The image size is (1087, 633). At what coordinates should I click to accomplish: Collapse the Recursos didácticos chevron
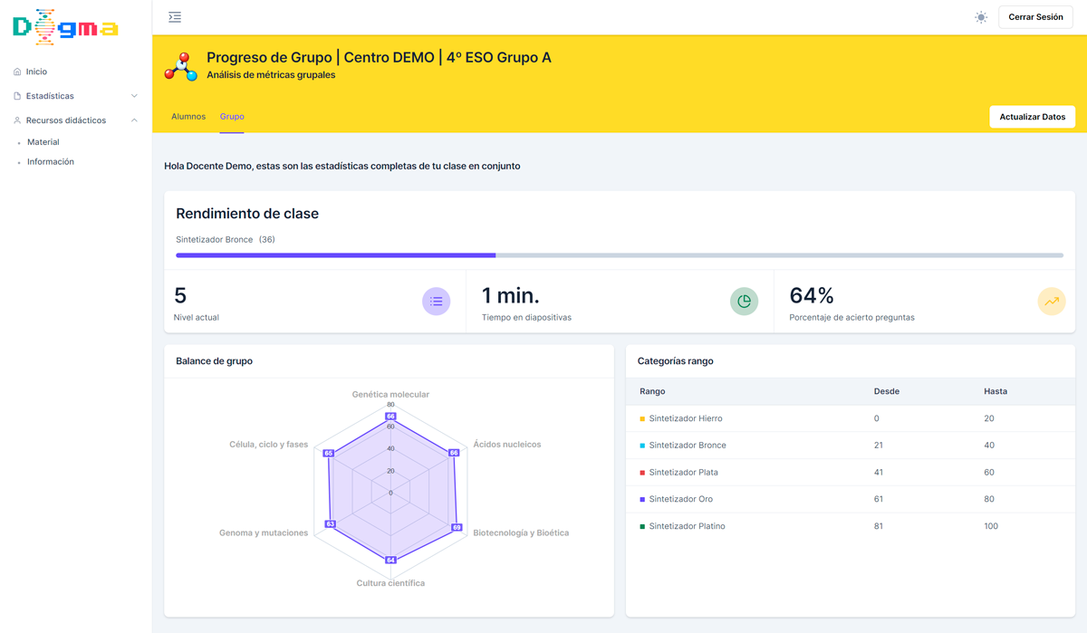pyautogui.click(x=134, y=120)
